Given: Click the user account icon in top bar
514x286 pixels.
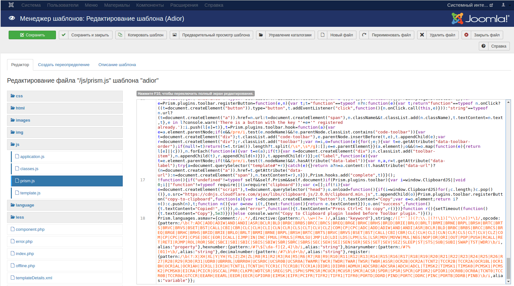Looking at the screenshot, I should [x=503, y=5].
